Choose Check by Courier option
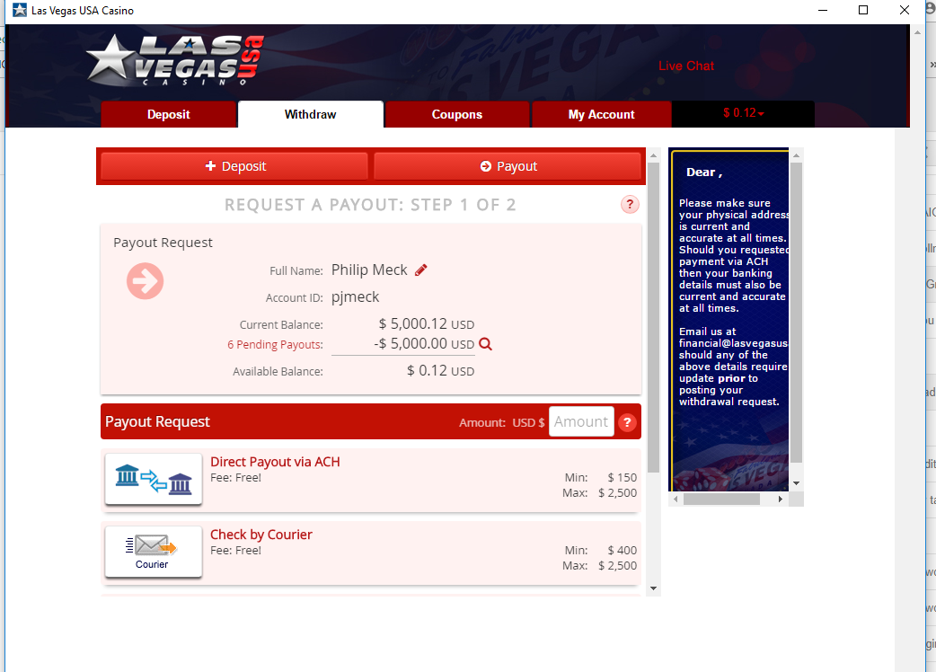The width and height of the screenshot is (936, 672). 261,535
